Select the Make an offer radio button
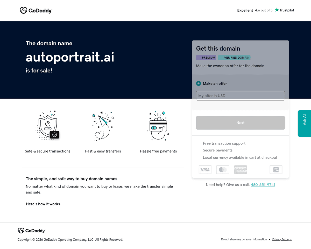311x249 pixels. click(x=199, y=84)
